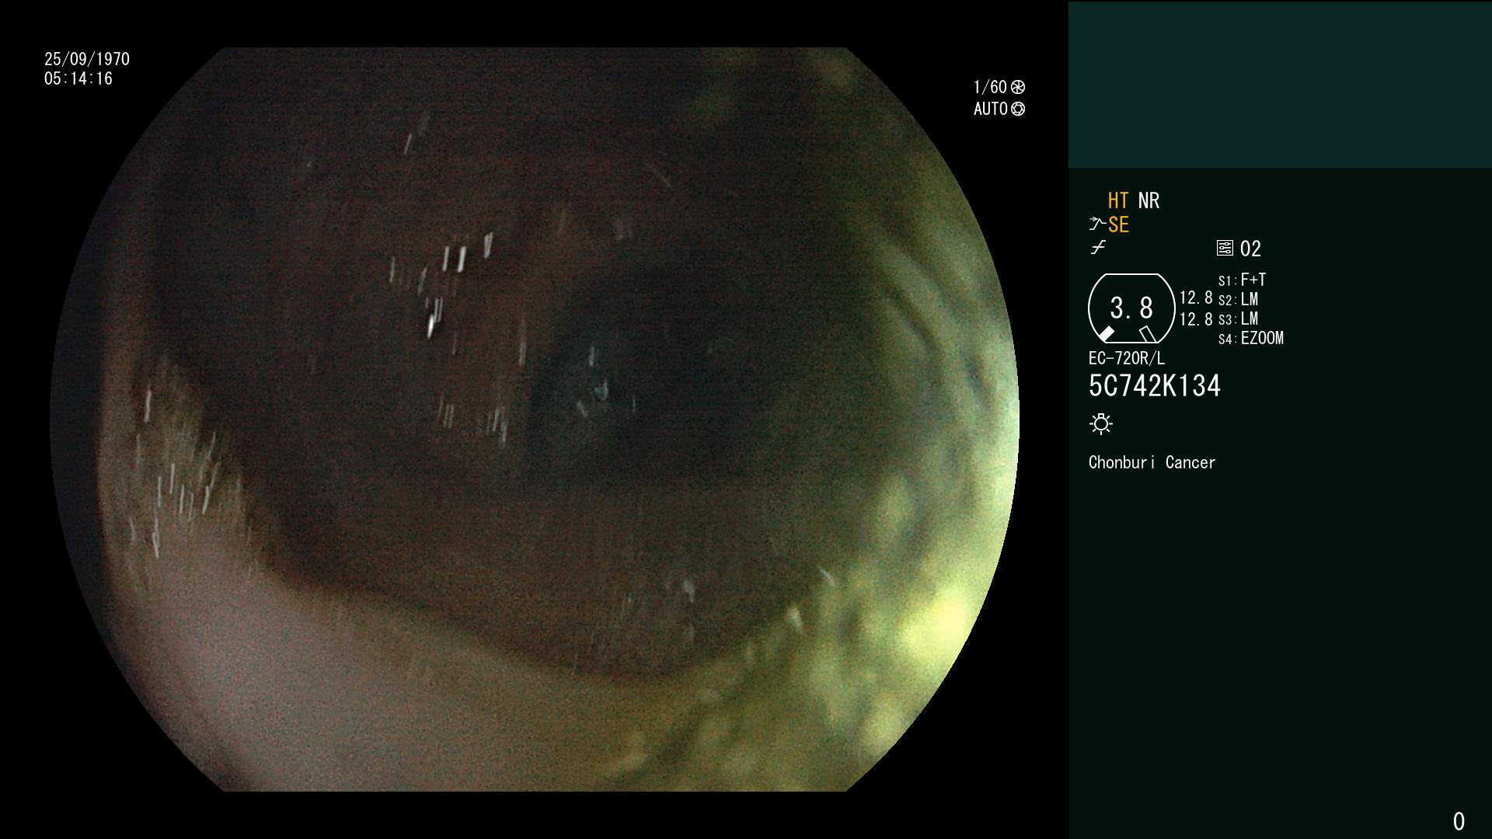Click the light source brightness icon
This screenshot has width=1492, height=839.
coord(1101,423)
